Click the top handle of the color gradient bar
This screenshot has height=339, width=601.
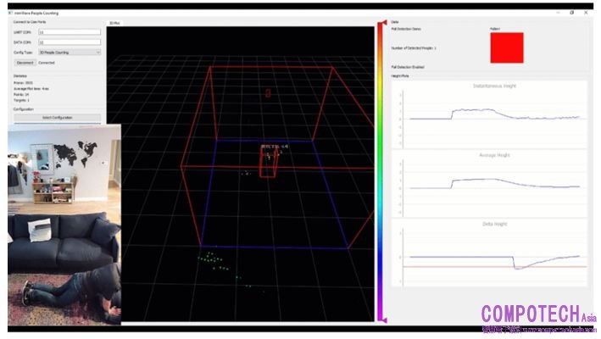pos(381,23)
